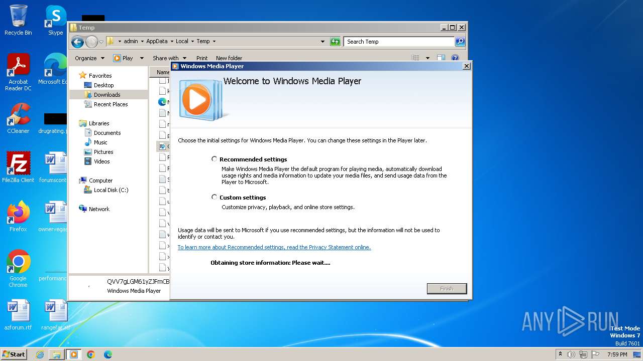Maximize the Temp Explorer window

coord(452,28)
